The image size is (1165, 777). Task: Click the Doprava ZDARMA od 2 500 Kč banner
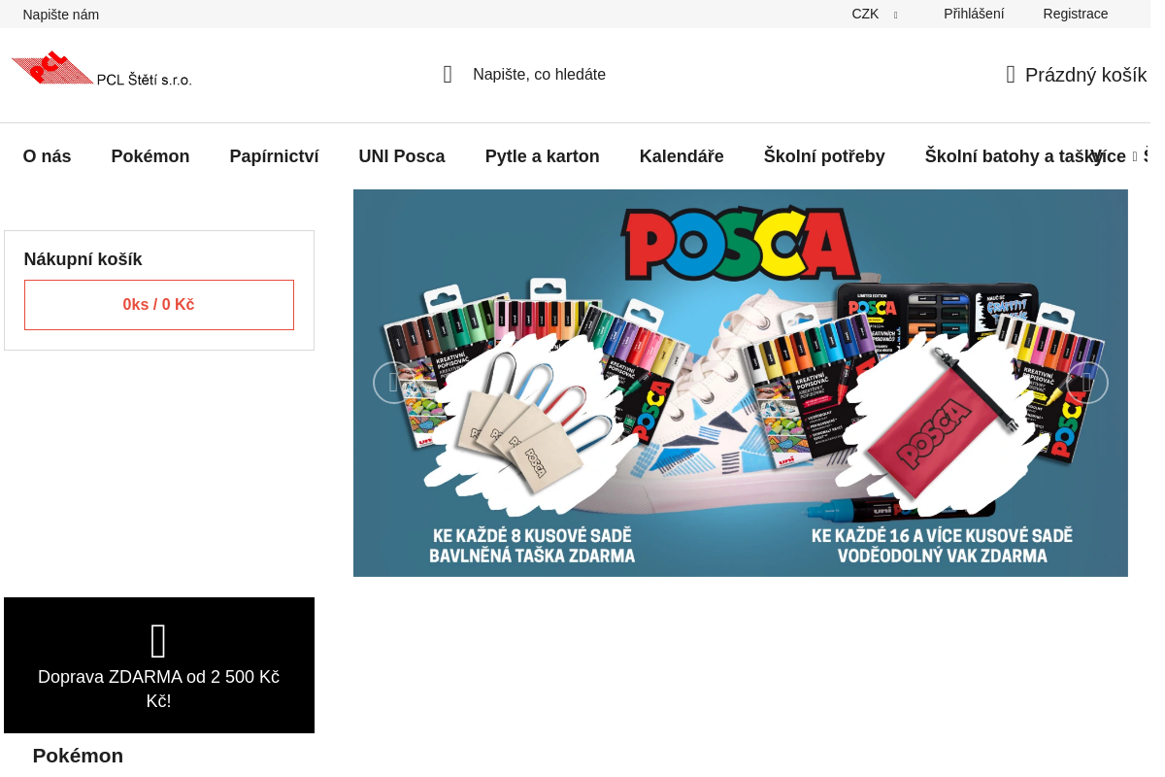159,665
